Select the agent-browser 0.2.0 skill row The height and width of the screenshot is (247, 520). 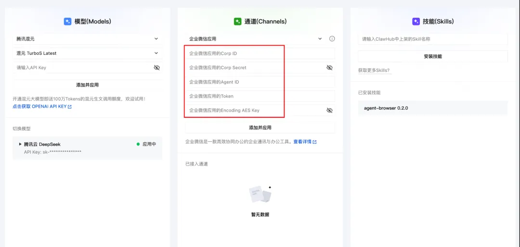433,108
